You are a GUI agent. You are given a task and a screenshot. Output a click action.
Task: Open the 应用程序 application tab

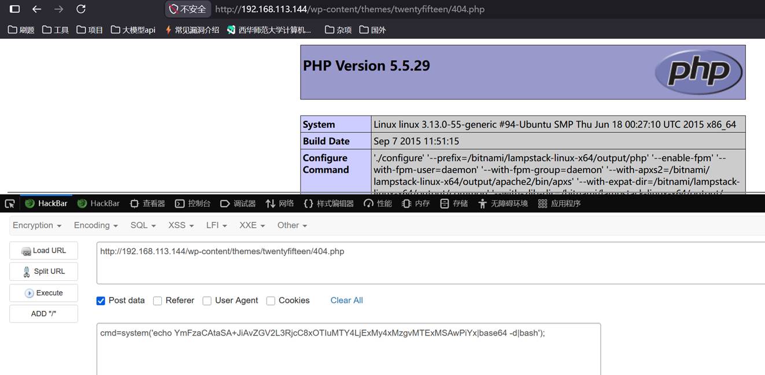pos(559,203)
